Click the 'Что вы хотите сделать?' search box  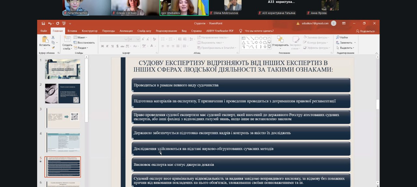[x=257, y=31]
